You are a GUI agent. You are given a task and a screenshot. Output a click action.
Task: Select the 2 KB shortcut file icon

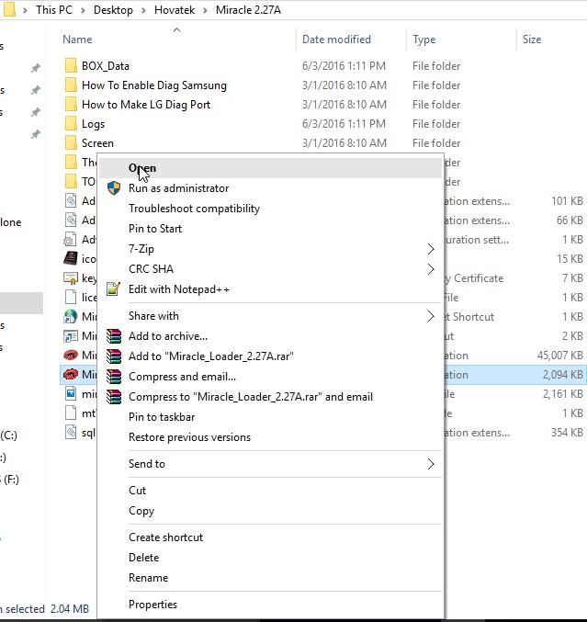[x=71, y=336]
